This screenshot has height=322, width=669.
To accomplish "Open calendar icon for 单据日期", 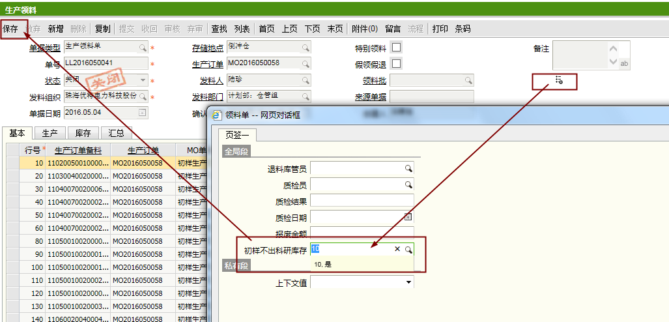I will [x=143, y=113].
